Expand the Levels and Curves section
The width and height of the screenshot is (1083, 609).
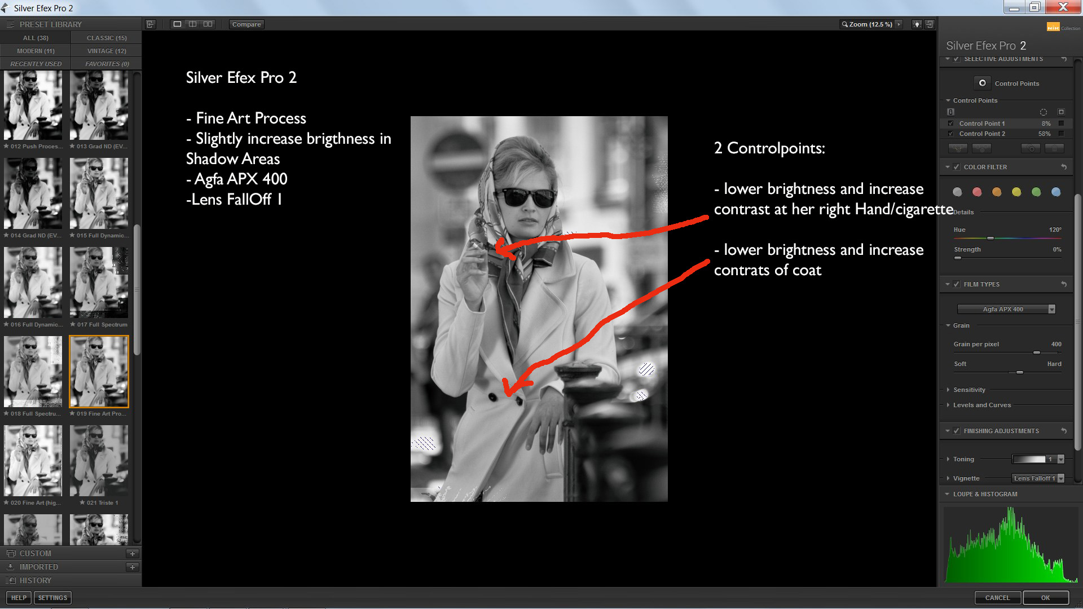[x=981, y=405]
